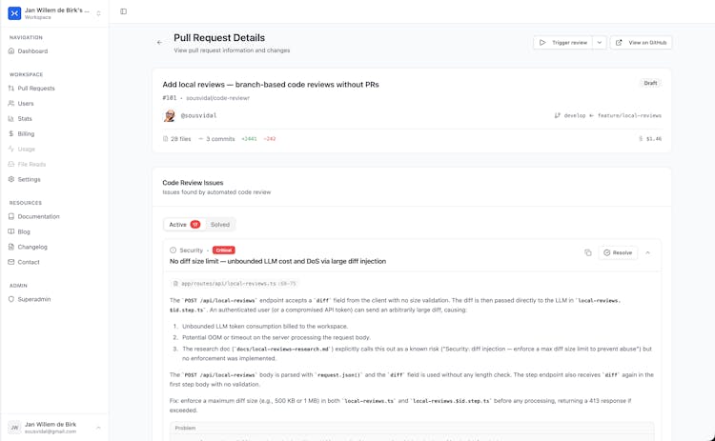Click the back arrow icon

(x=159, y=43)
